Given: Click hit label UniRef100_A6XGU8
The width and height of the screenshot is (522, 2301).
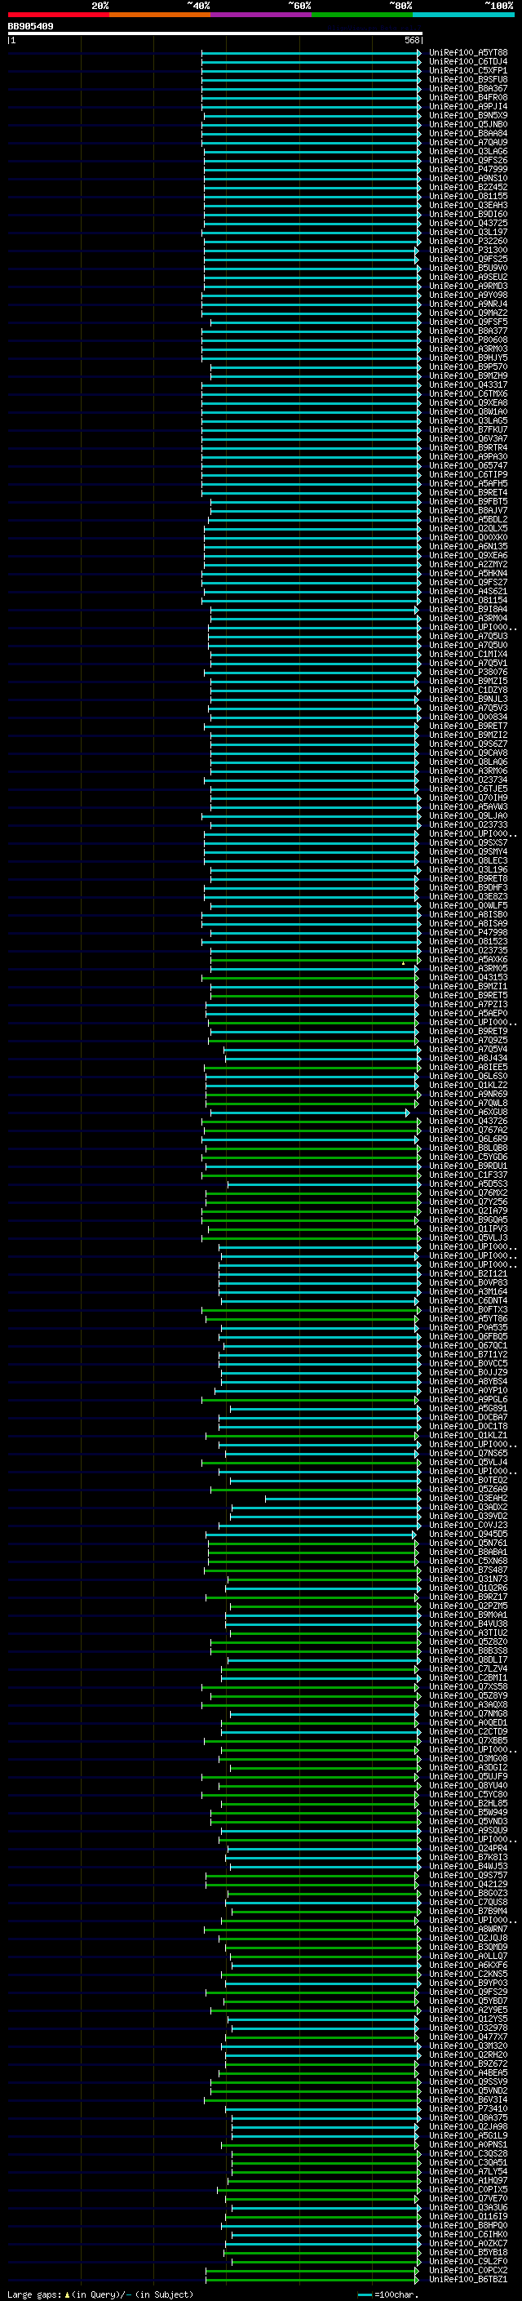Looking at the screenshot, I should 468,1112.
